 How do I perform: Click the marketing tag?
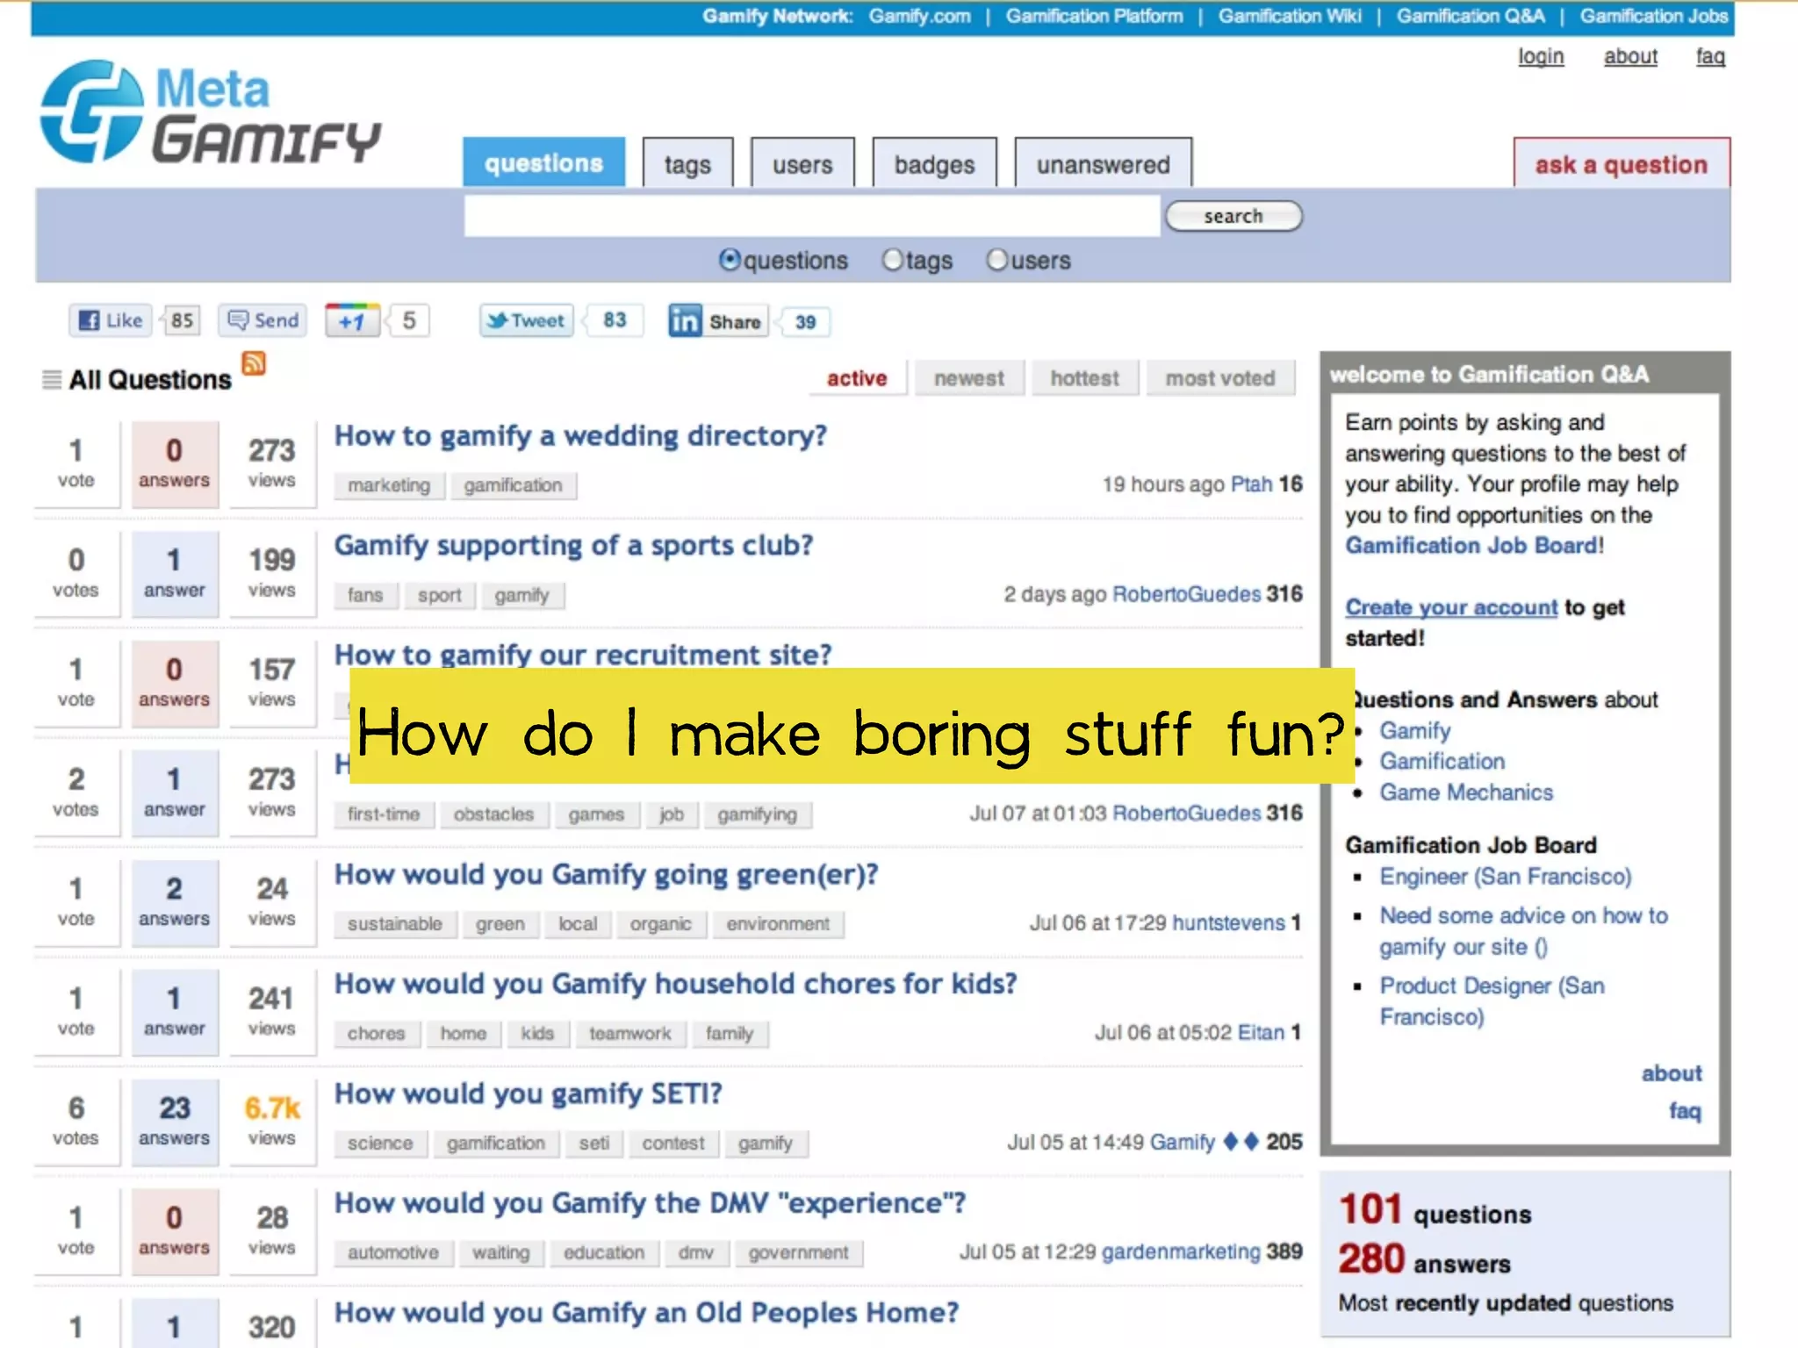389,485
